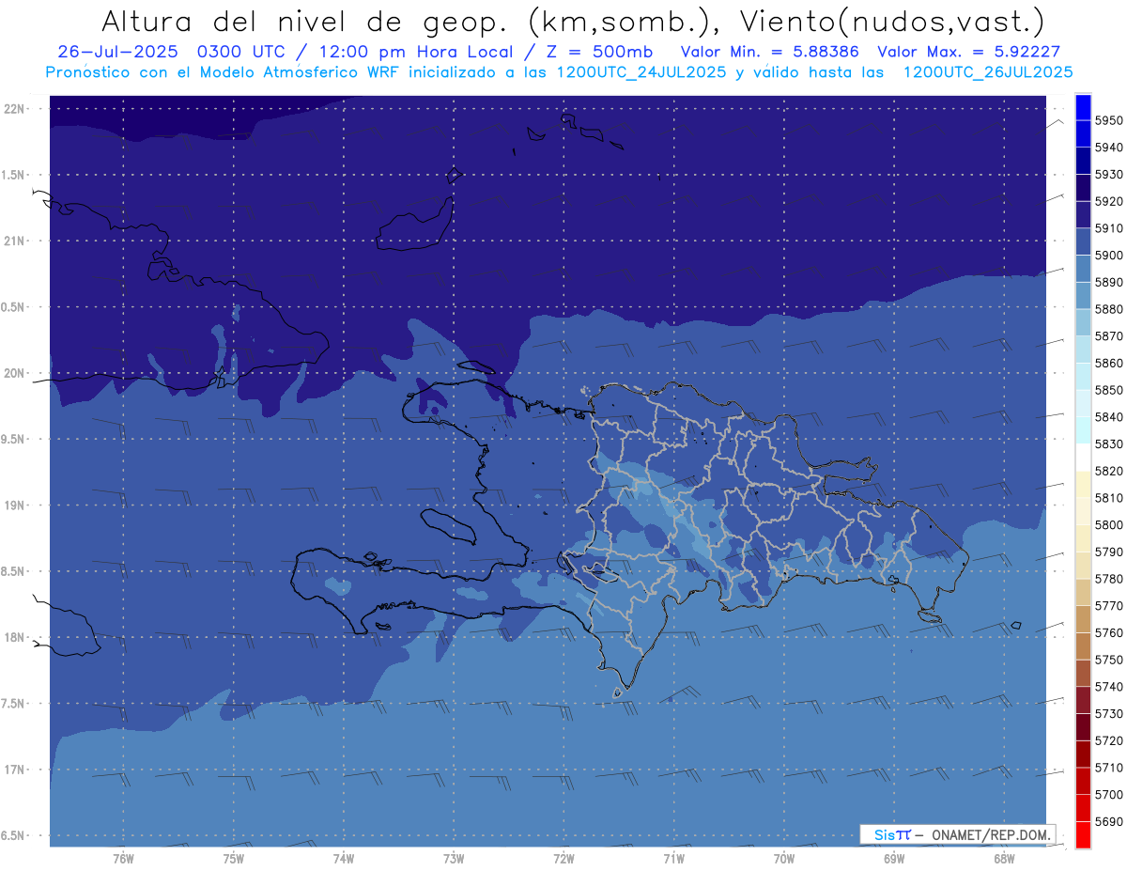This screenshot has width=1127, height=871.
Task: Click the '71W' longitude label
Action: click(x=673, y=859)
